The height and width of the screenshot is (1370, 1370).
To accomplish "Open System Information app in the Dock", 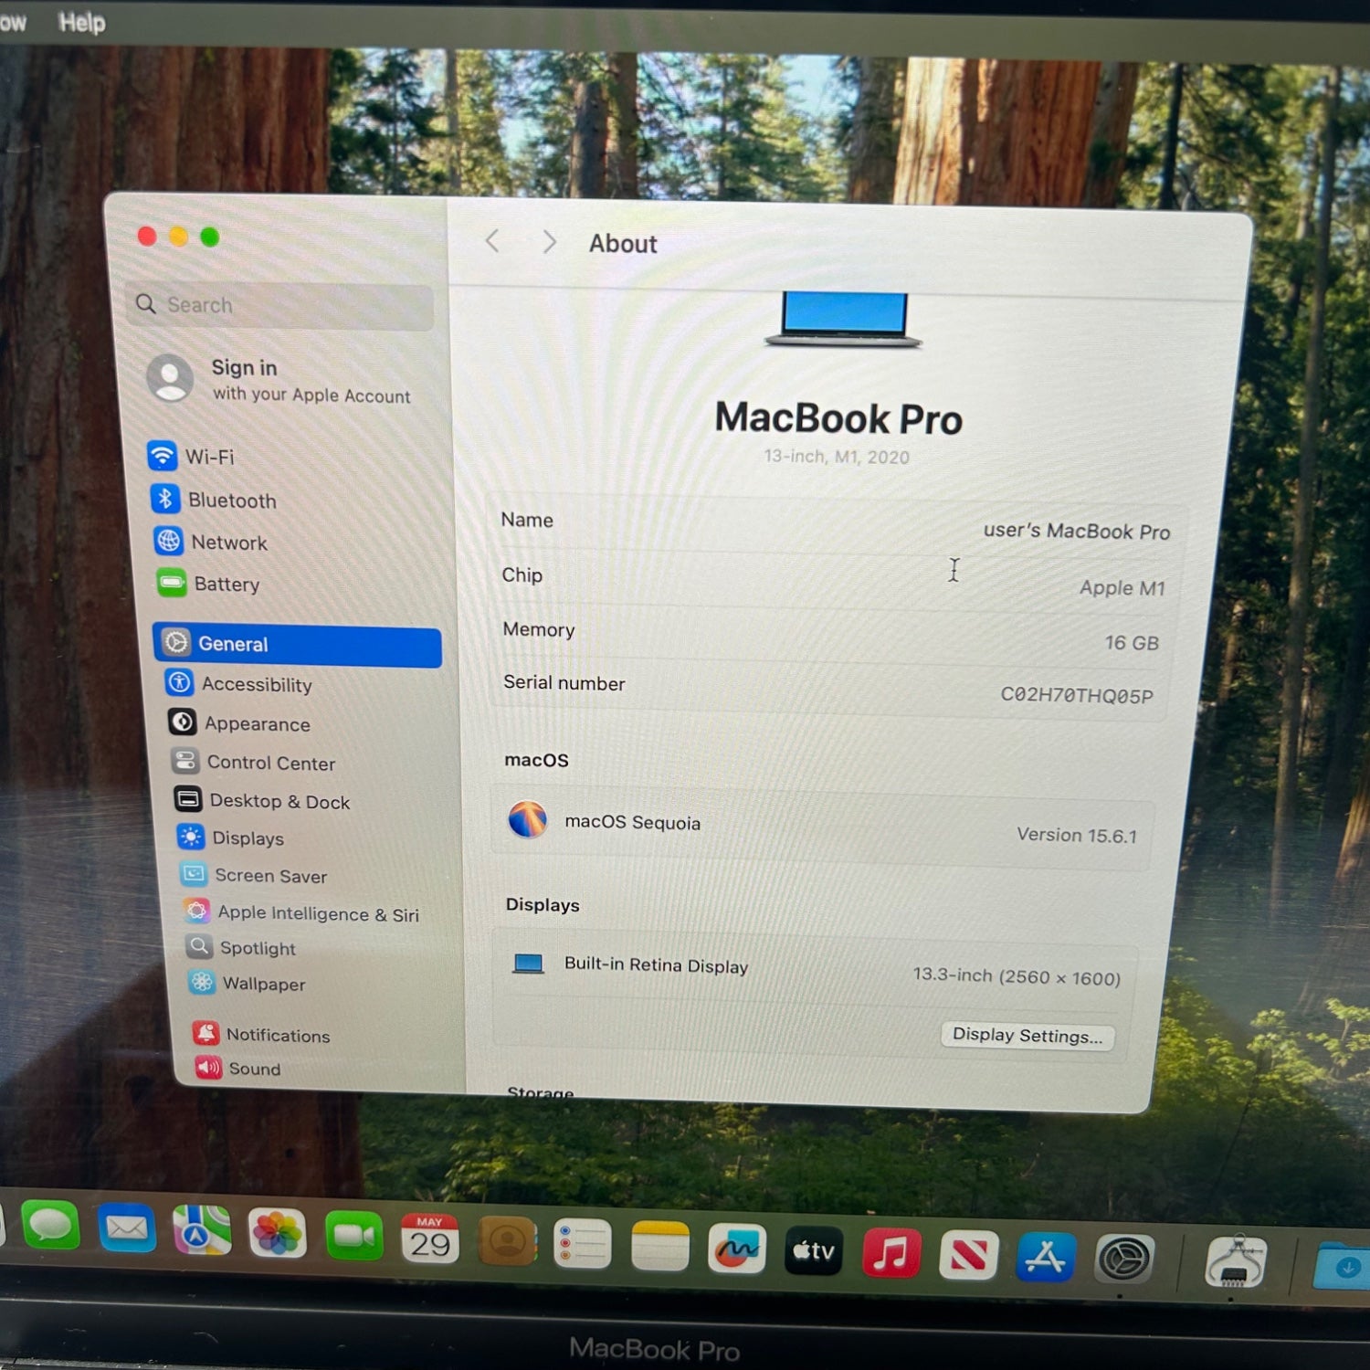I will [x=1236, y=1262].
